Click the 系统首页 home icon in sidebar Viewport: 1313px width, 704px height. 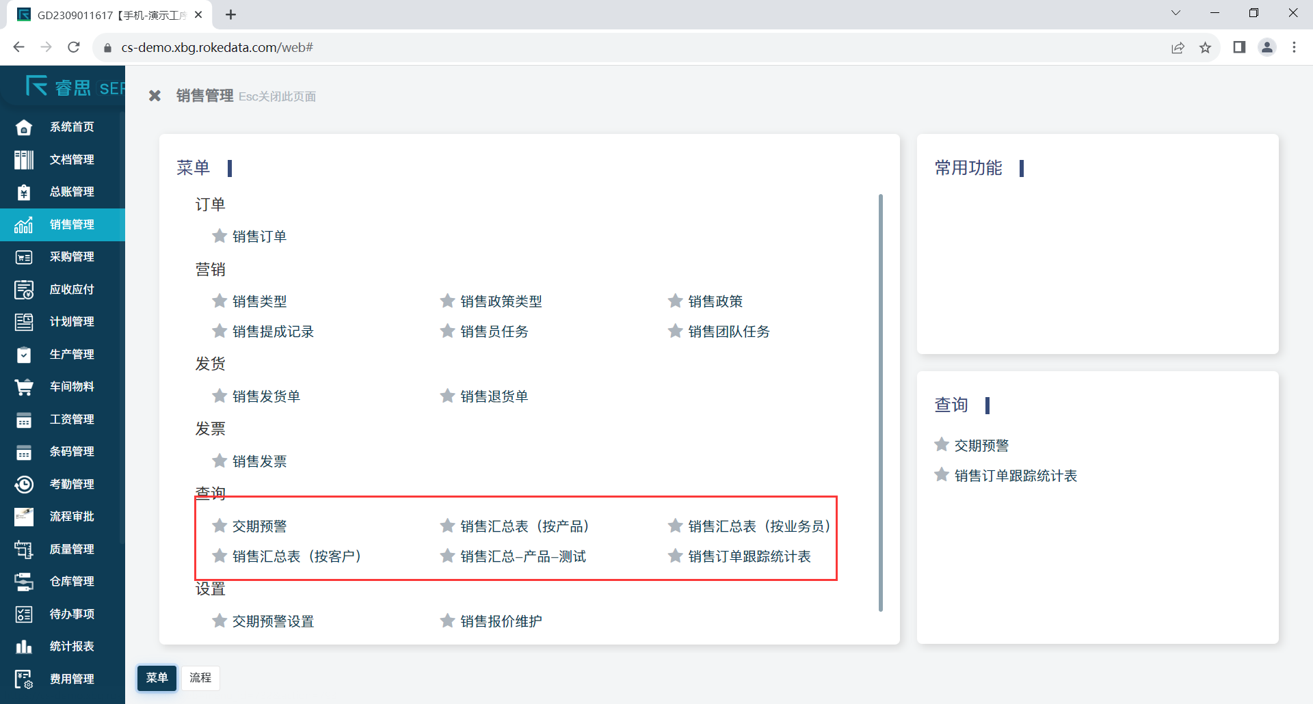tap(24, 127)
